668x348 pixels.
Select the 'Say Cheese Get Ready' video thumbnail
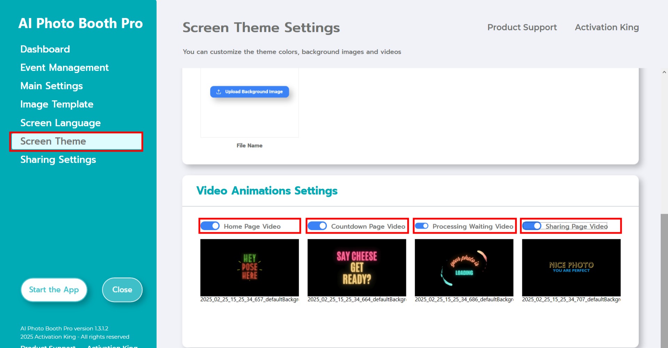[357, 267]
